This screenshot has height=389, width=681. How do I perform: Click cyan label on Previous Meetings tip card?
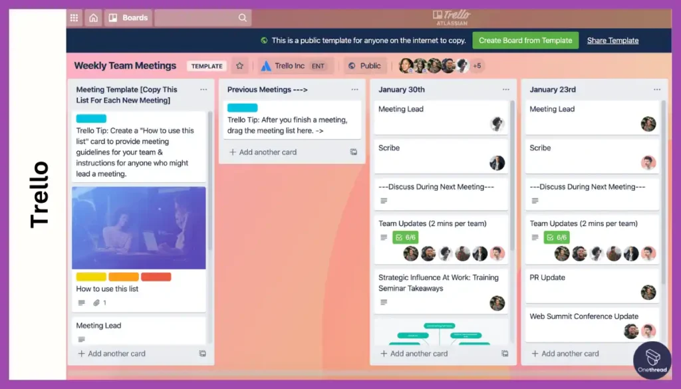242,108
